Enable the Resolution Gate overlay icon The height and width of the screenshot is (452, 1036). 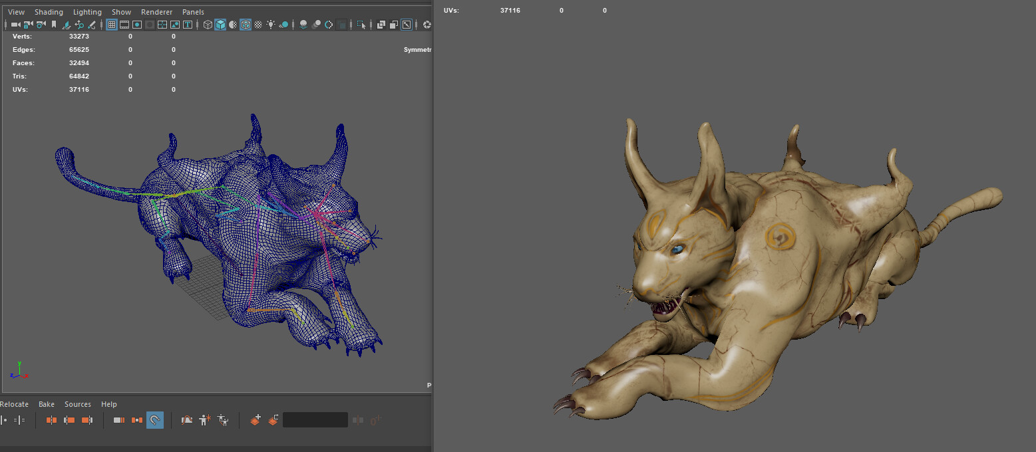(136, 25)
